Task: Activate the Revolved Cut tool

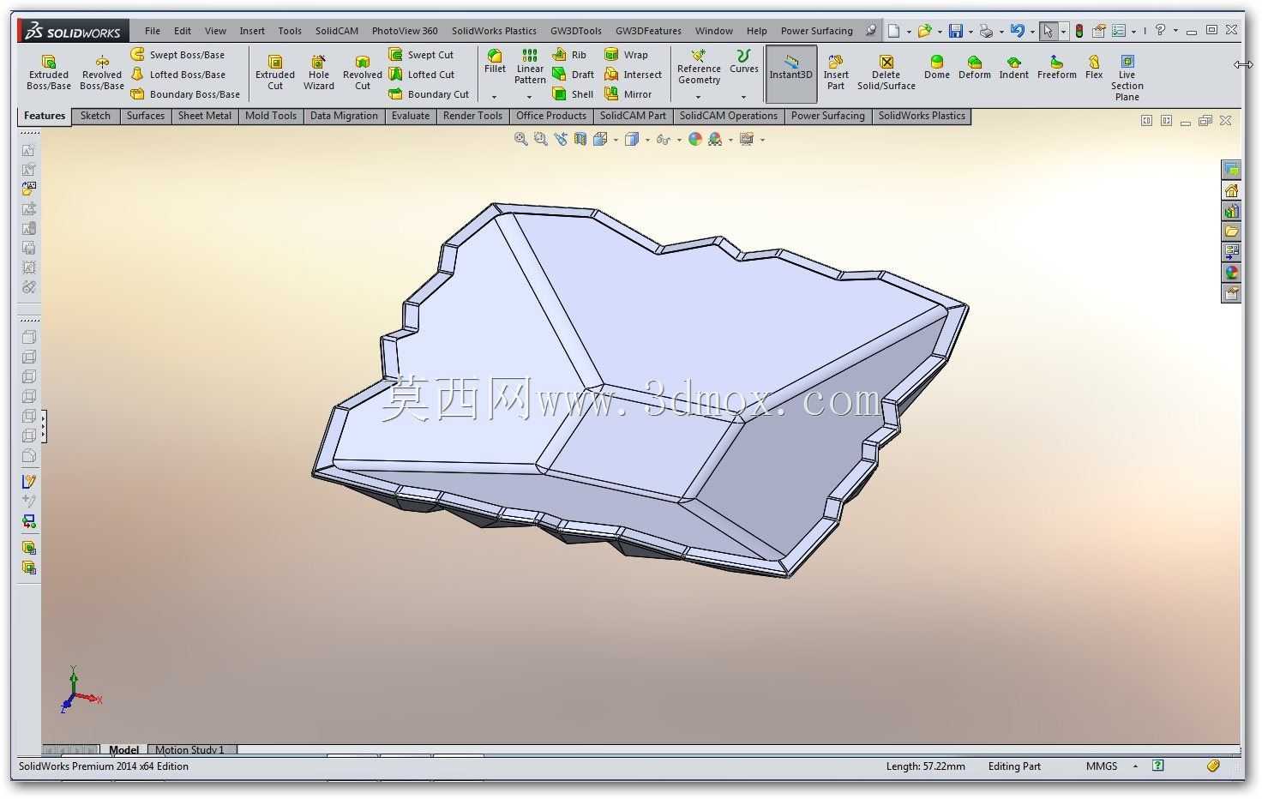Action: [363, 72]
